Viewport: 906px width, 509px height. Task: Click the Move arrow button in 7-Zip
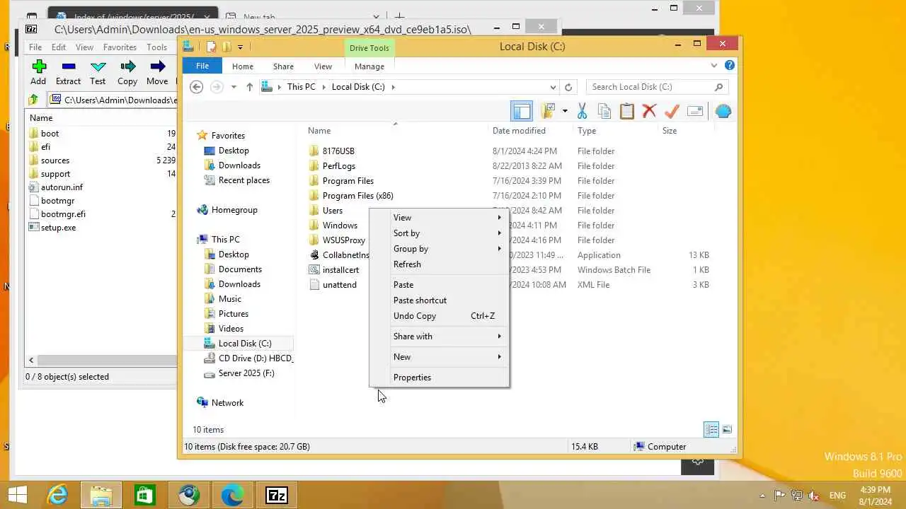(157, 72)
